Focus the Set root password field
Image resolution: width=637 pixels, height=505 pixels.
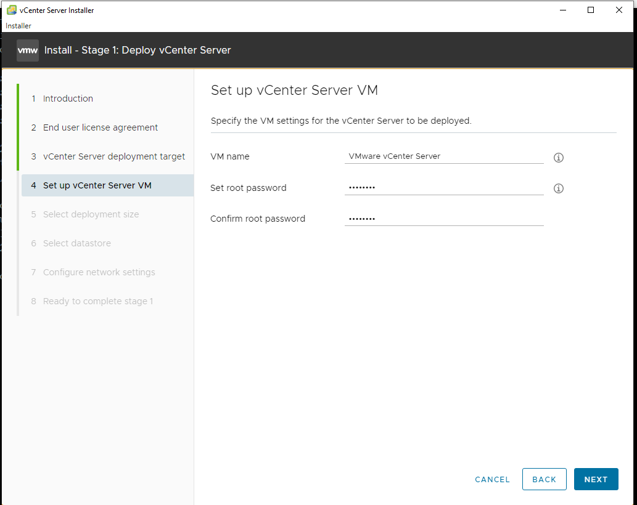click(444, 187)
